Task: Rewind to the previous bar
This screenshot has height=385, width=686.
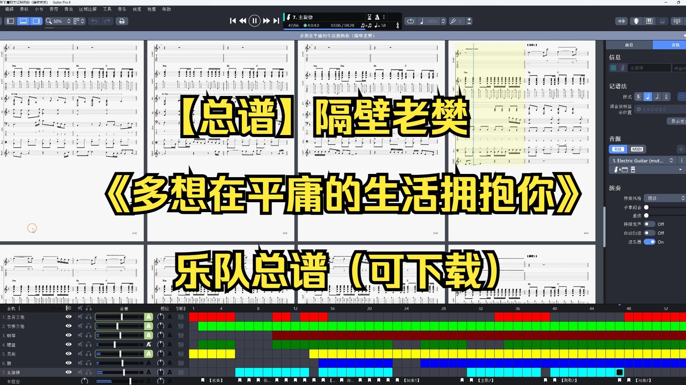Action: [242, 21]
